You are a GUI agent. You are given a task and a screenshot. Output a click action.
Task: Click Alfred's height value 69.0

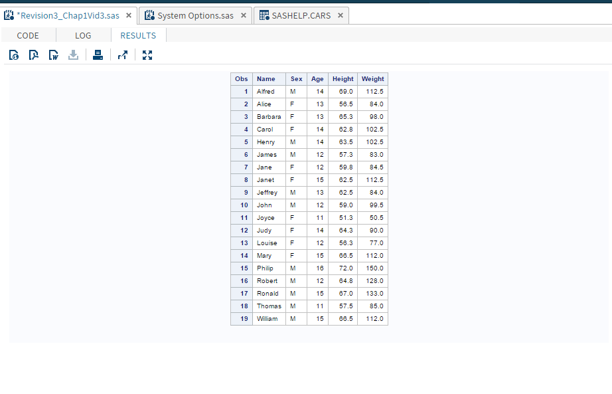(343, 92)
